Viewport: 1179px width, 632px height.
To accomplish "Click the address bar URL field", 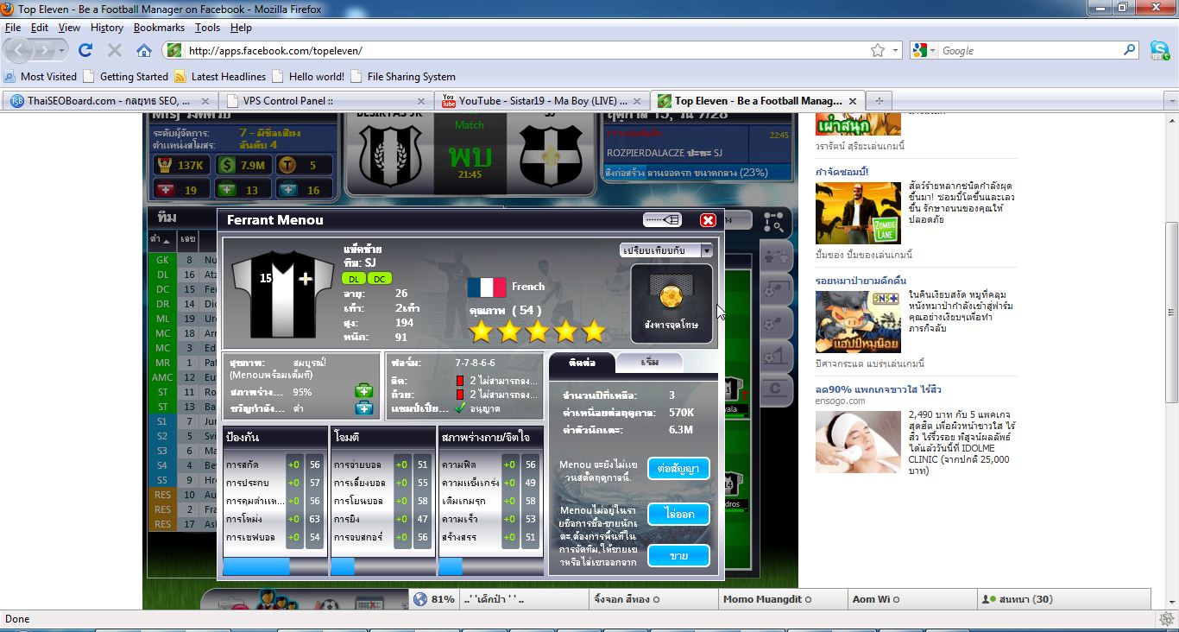I will pos(526,51).
